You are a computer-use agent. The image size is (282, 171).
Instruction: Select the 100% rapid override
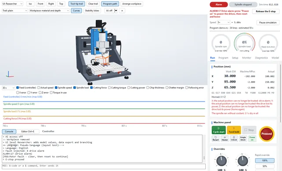[x=264, y=160]
